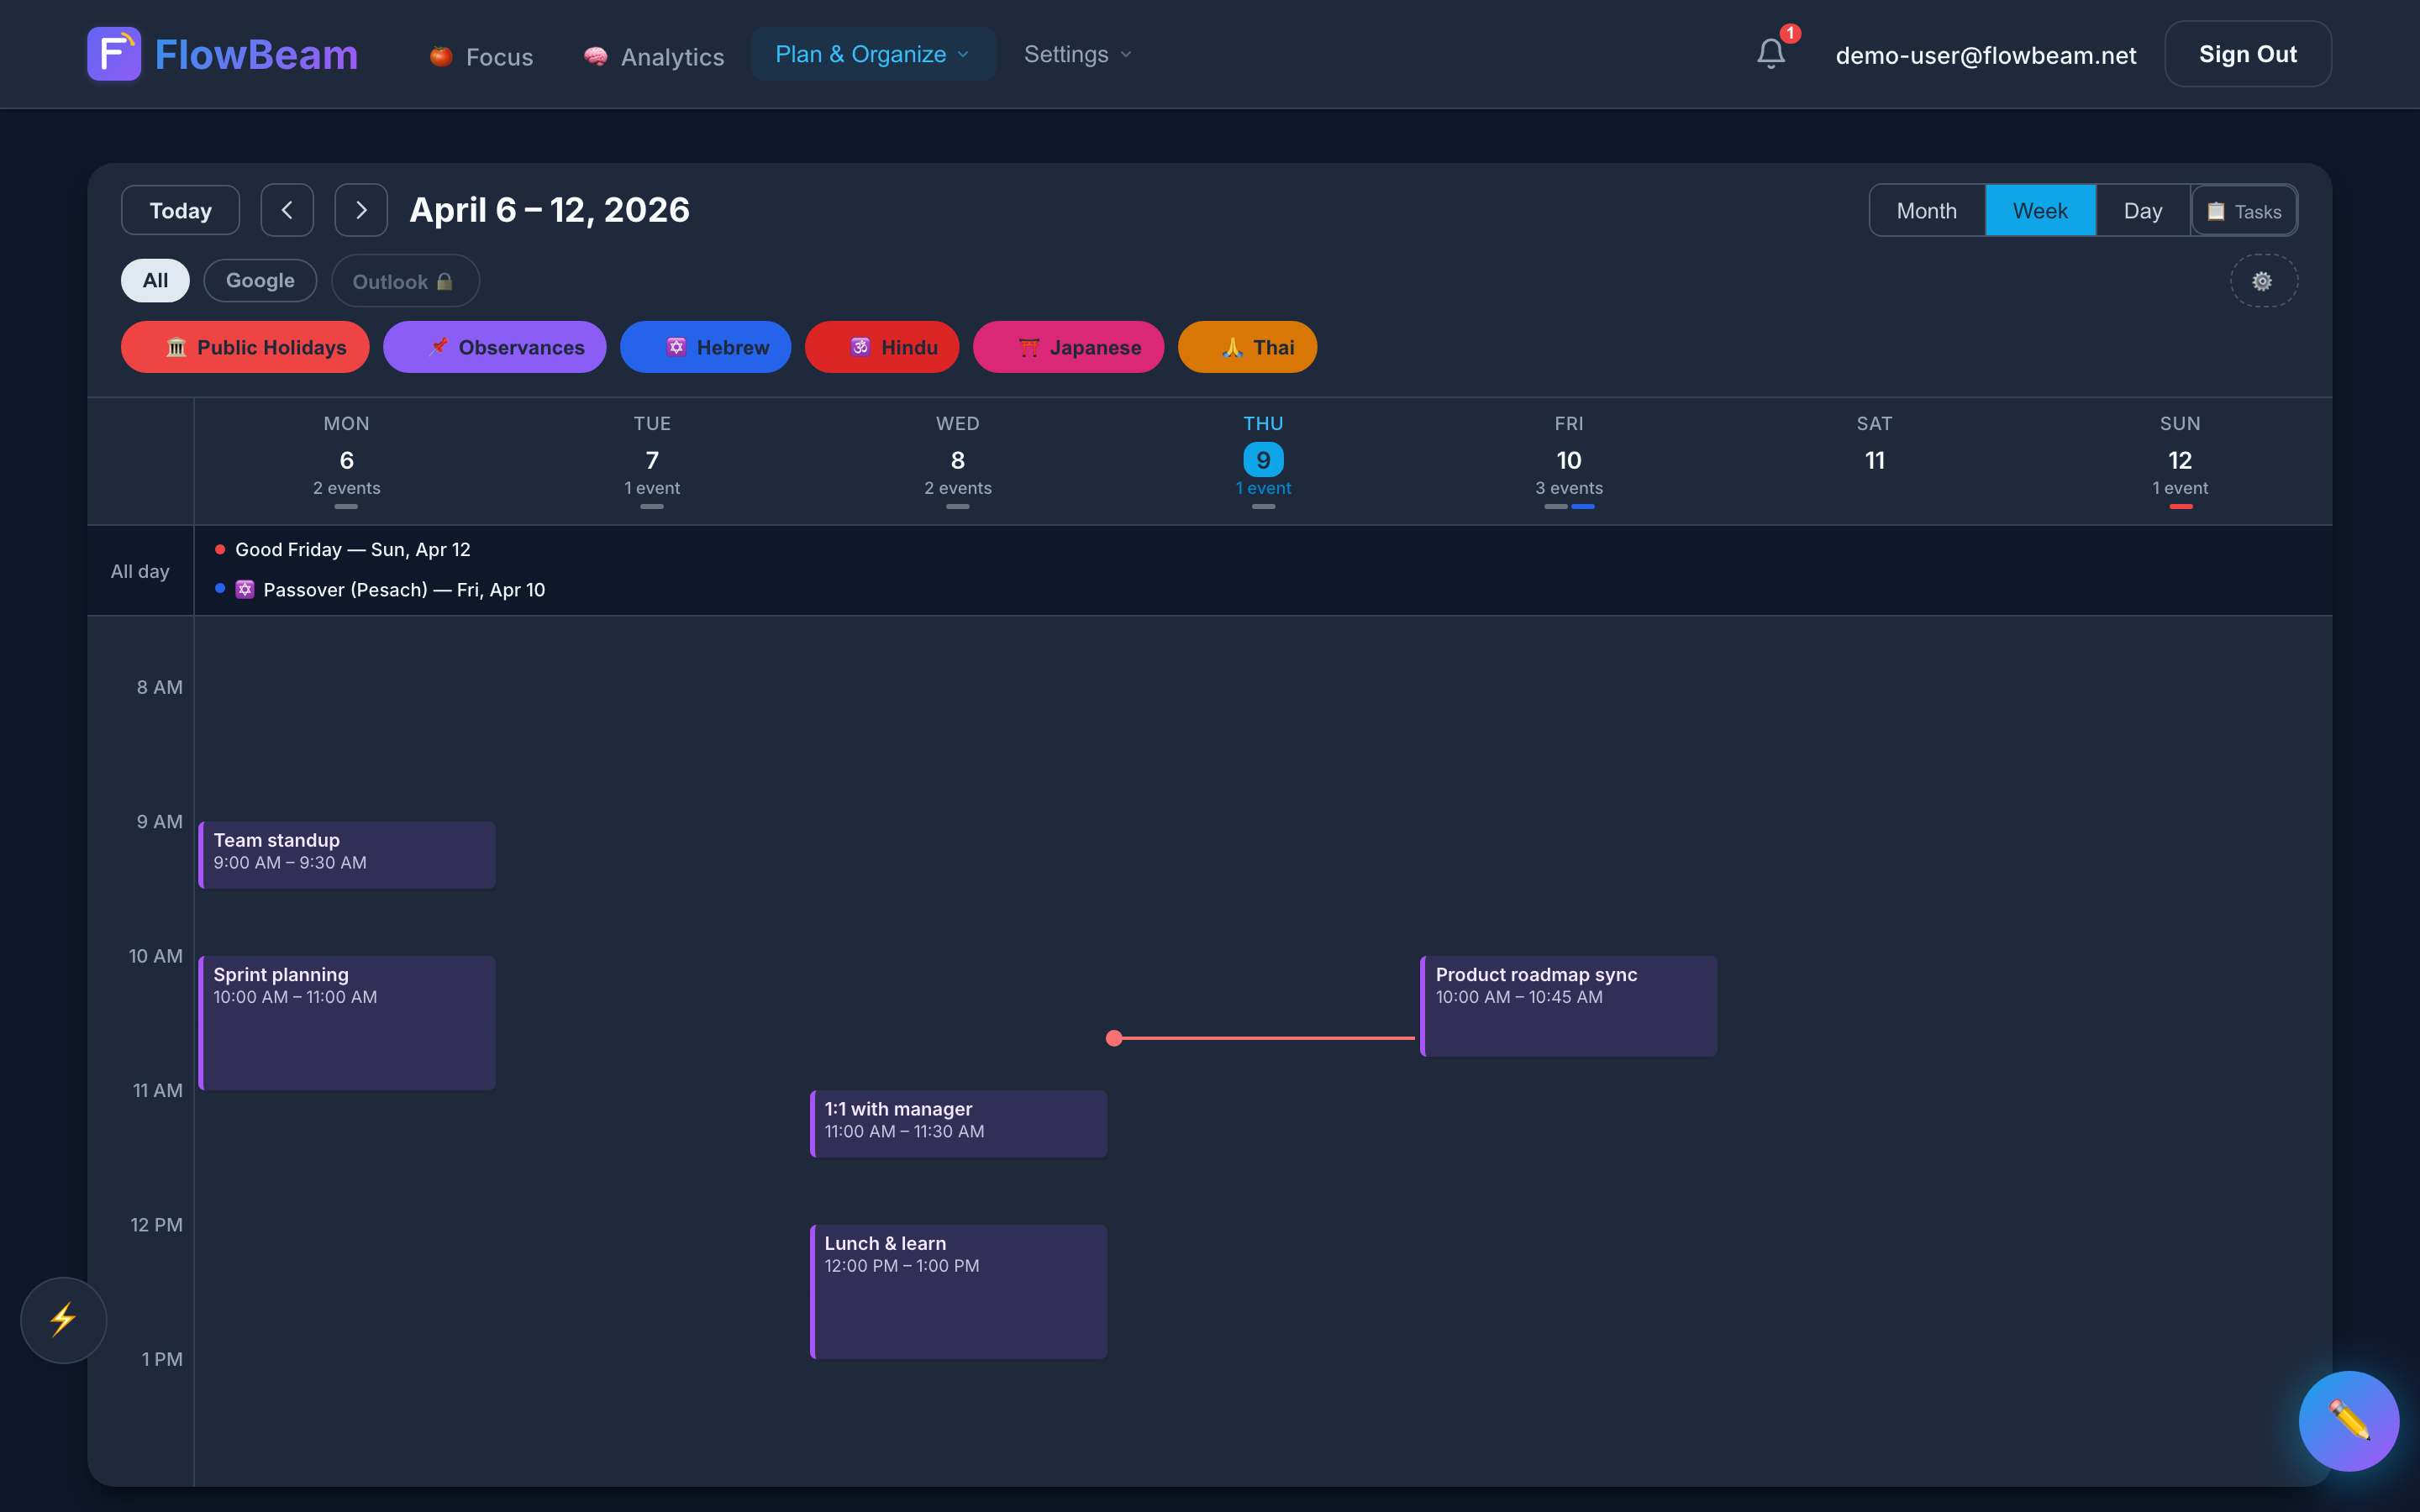The height and width of the screenshot is (1512, 2420).
Task: Click demo-user@flowbeam.net account email
Action: 1986,55
